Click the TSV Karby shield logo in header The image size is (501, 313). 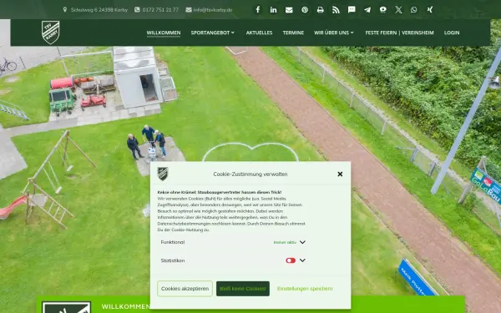[x=50, y=33]
